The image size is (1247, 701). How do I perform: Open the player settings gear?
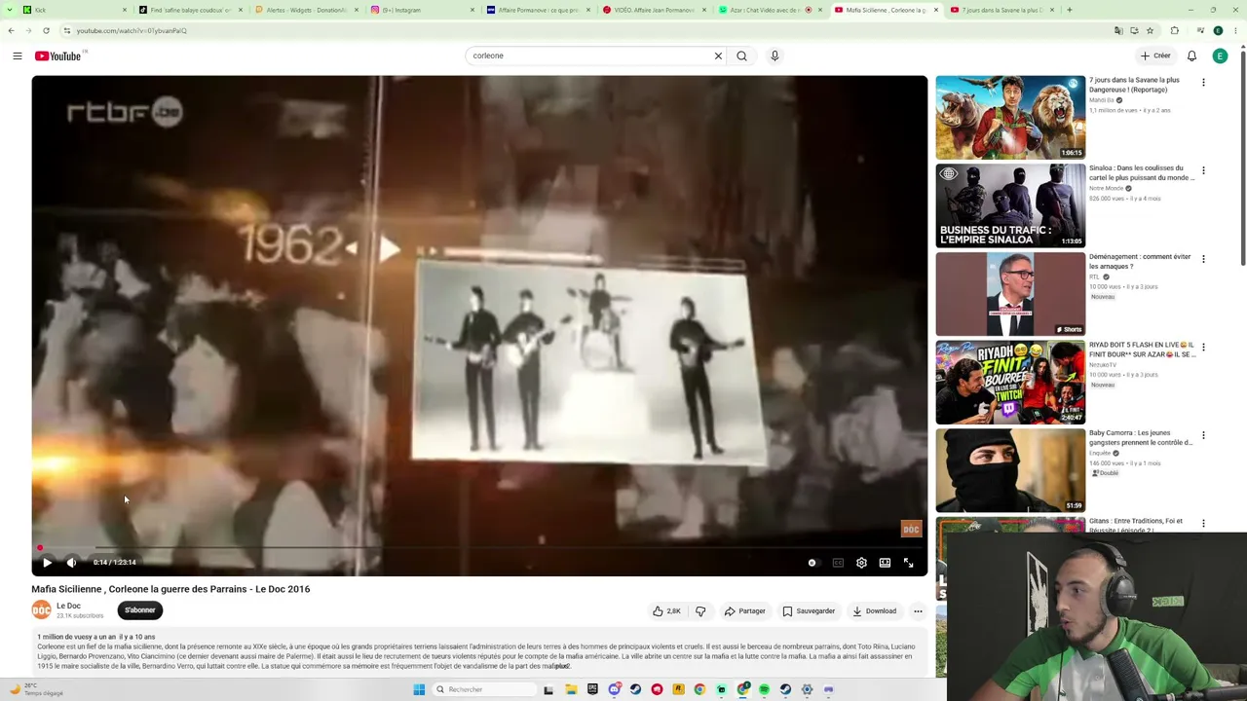861,563
